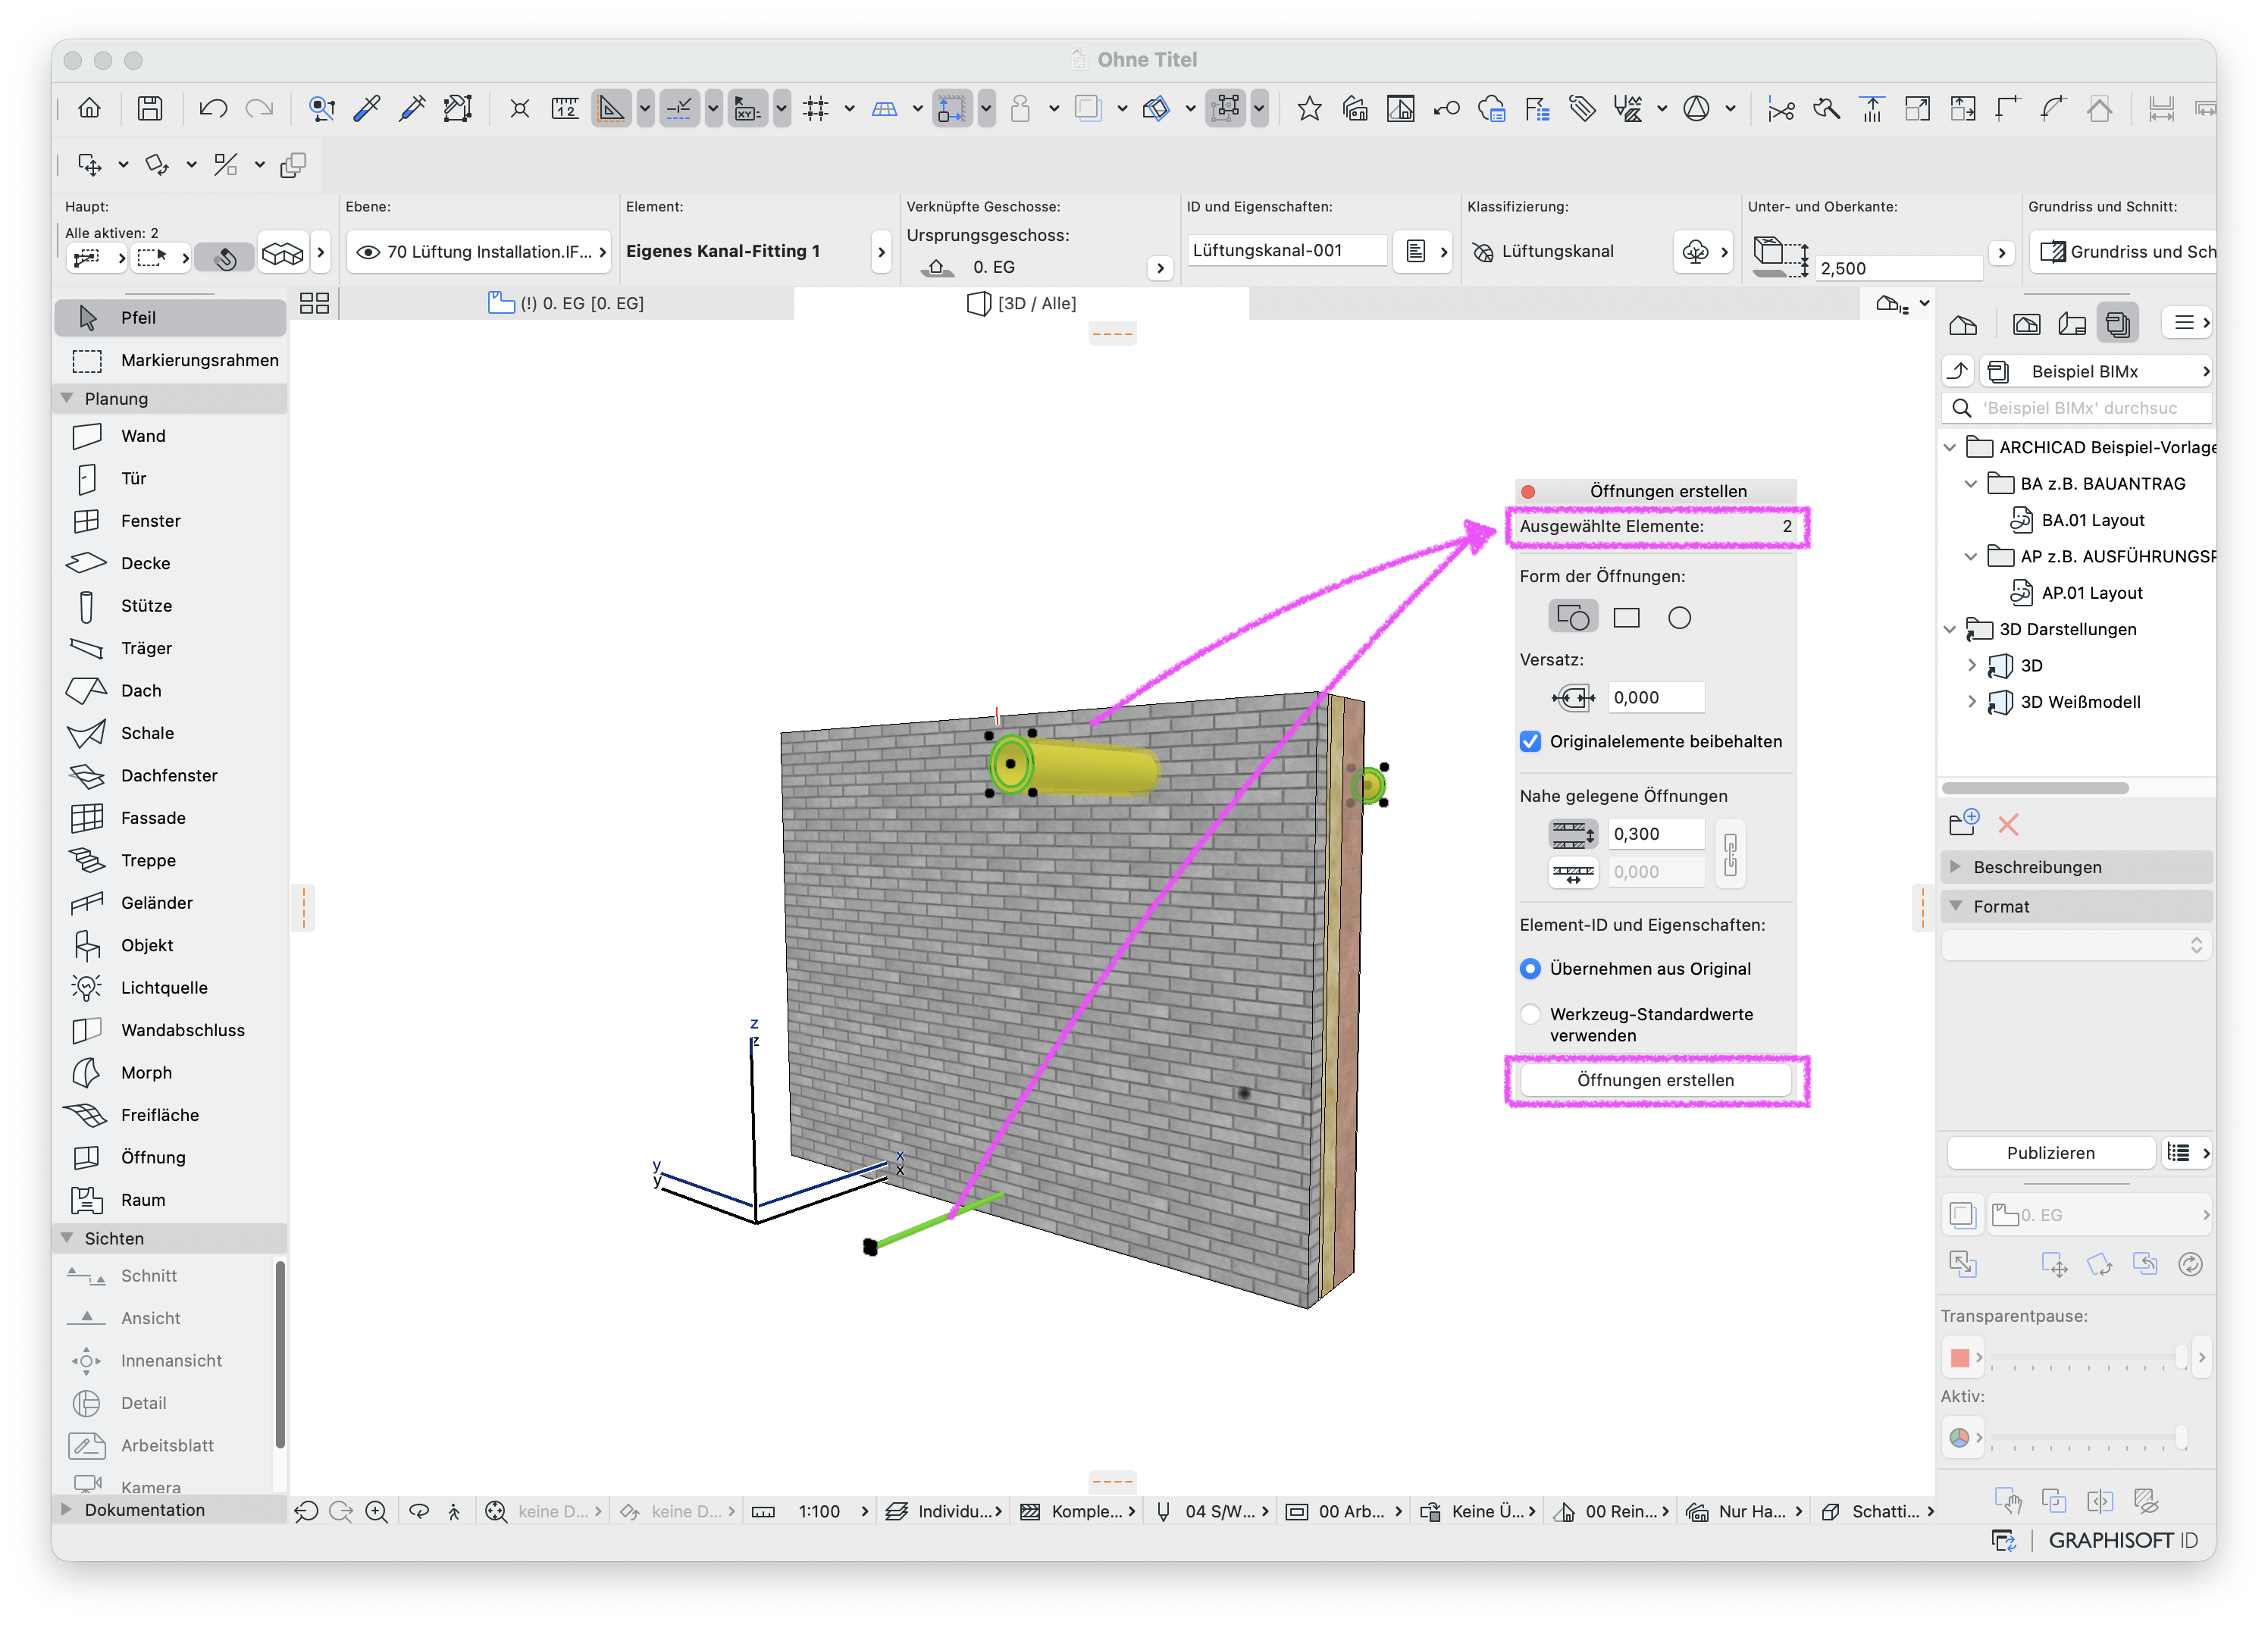Select Pfeil arrow tool

pyautogui.click(x=170, y=318)
